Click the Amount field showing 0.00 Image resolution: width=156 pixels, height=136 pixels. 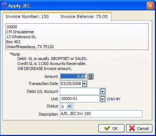(x=73, y=76)
